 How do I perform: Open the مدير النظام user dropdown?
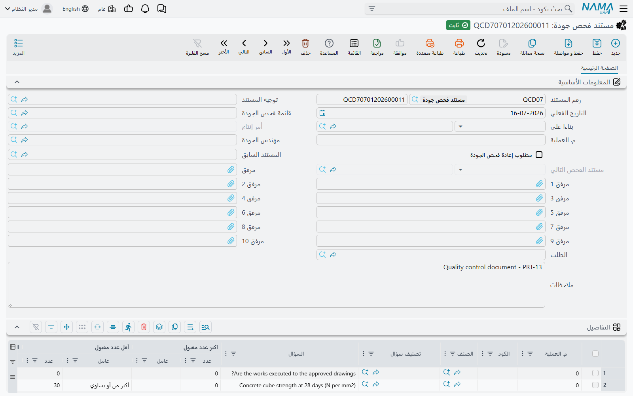pyautogui.click(x=21, y=9)
